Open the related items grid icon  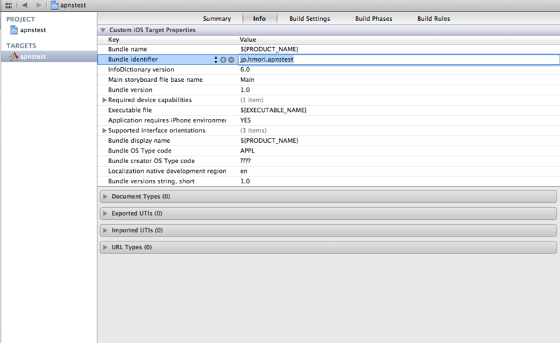point(8,5)
